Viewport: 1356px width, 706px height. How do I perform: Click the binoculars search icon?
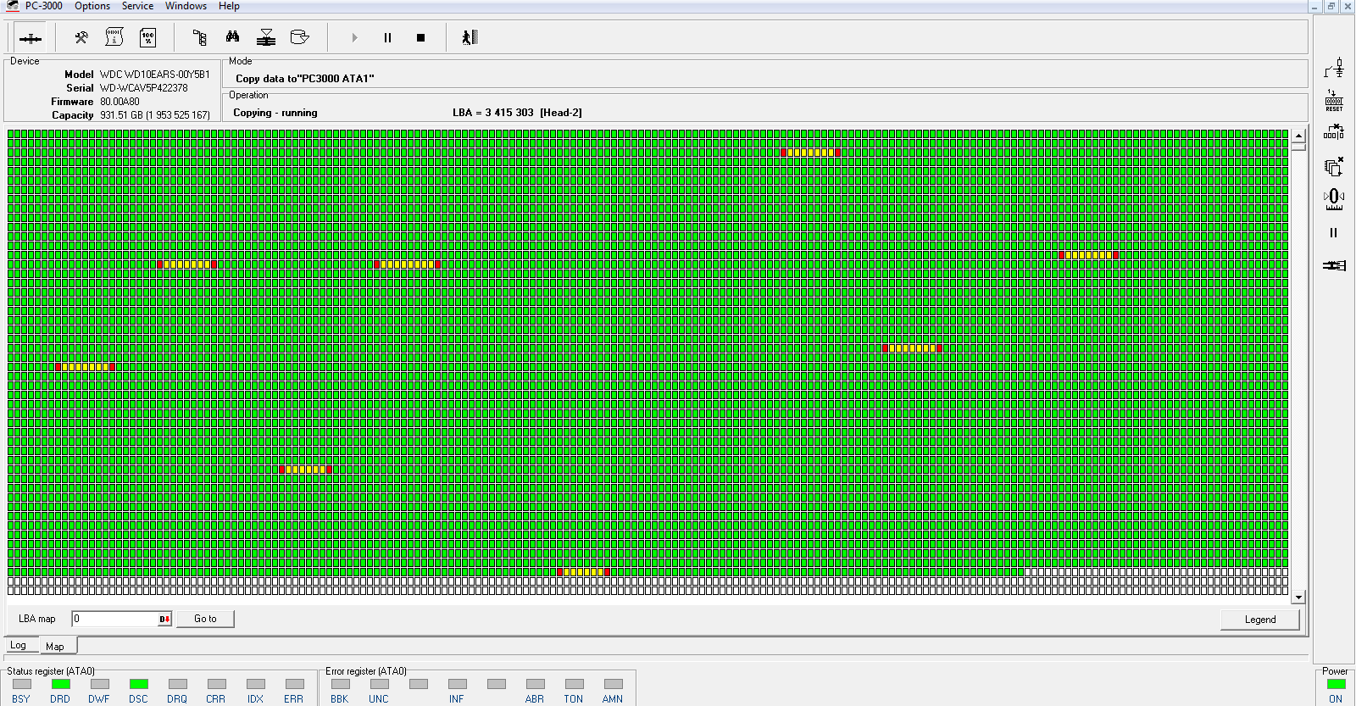(x=233, y=37)
